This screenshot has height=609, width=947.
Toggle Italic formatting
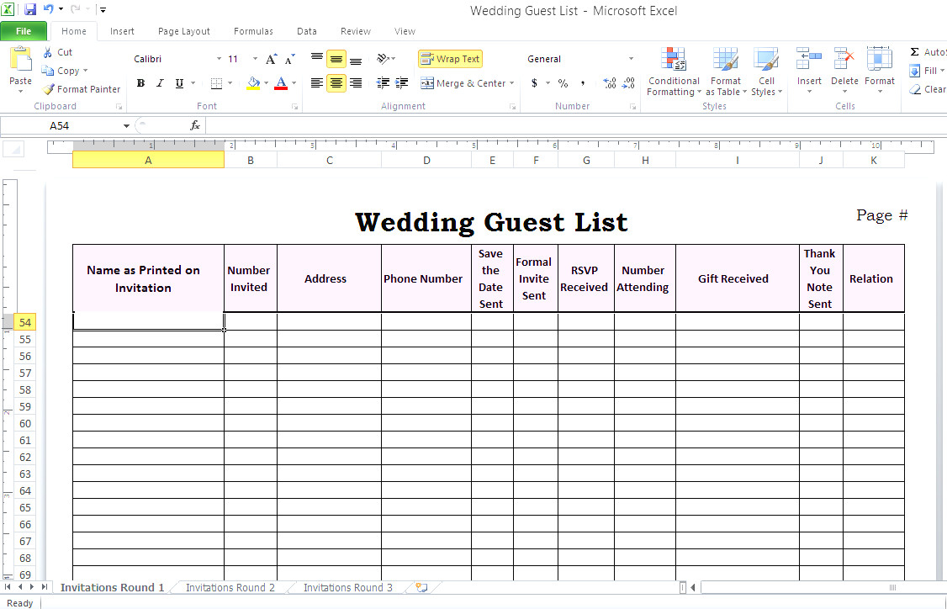click(x=160, y=83)
